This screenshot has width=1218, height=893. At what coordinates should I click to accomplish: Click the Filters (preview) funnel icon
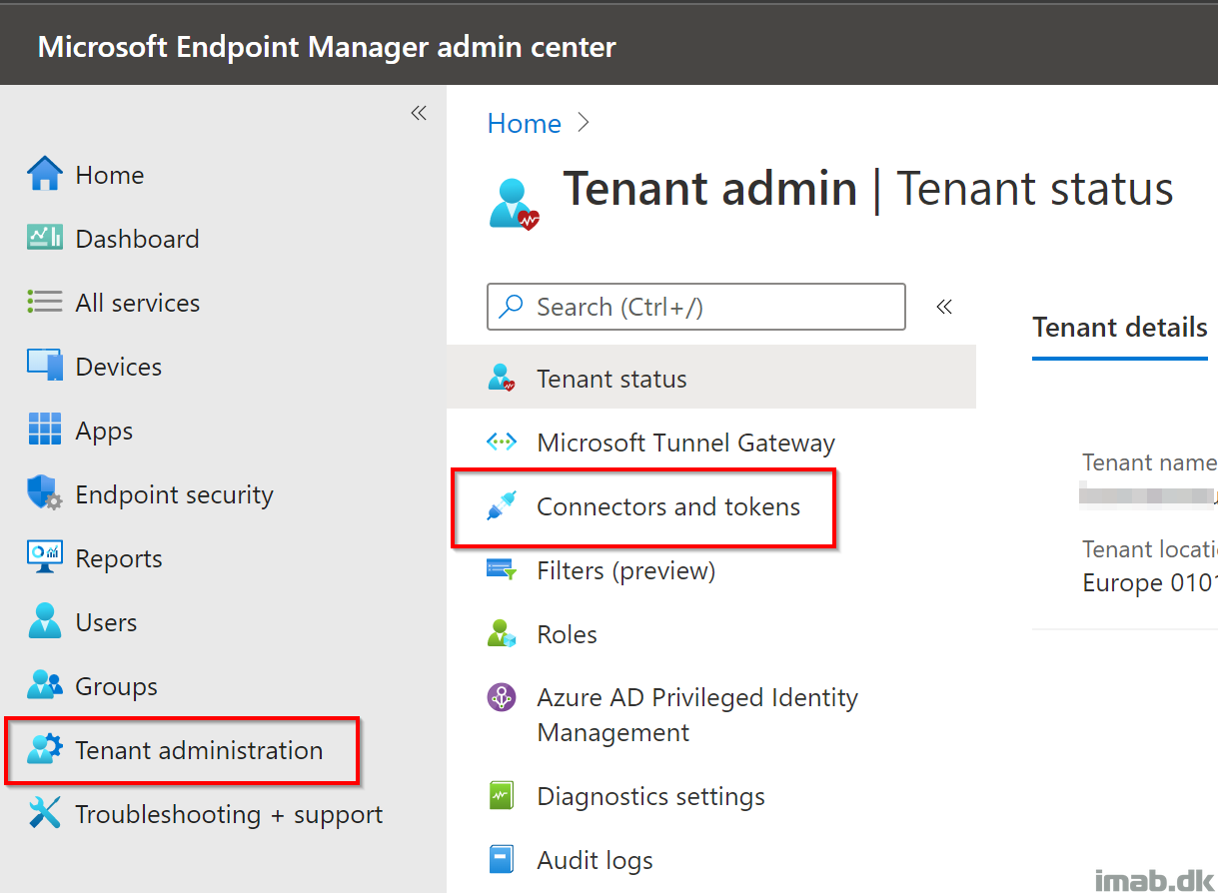501,570
